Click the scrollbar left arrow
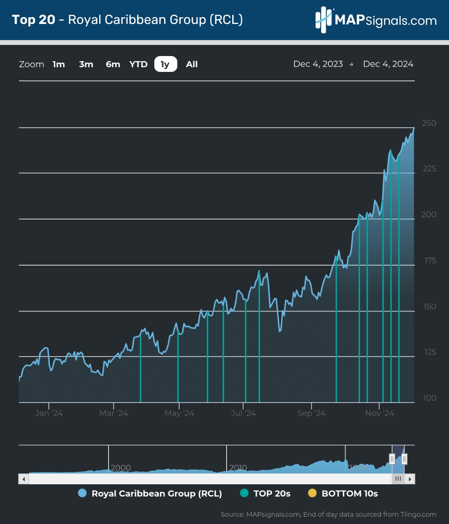This screenshot has width=449, height=524. pyautogui.click(x=24, y=479)
